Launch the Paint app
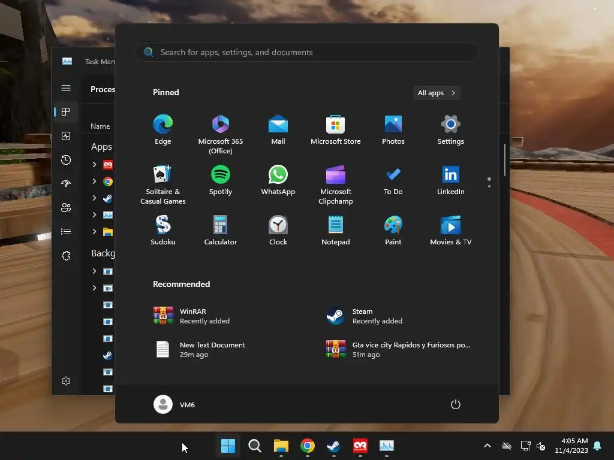This screenshot has width=614, height=460. [x=393, y=231]
